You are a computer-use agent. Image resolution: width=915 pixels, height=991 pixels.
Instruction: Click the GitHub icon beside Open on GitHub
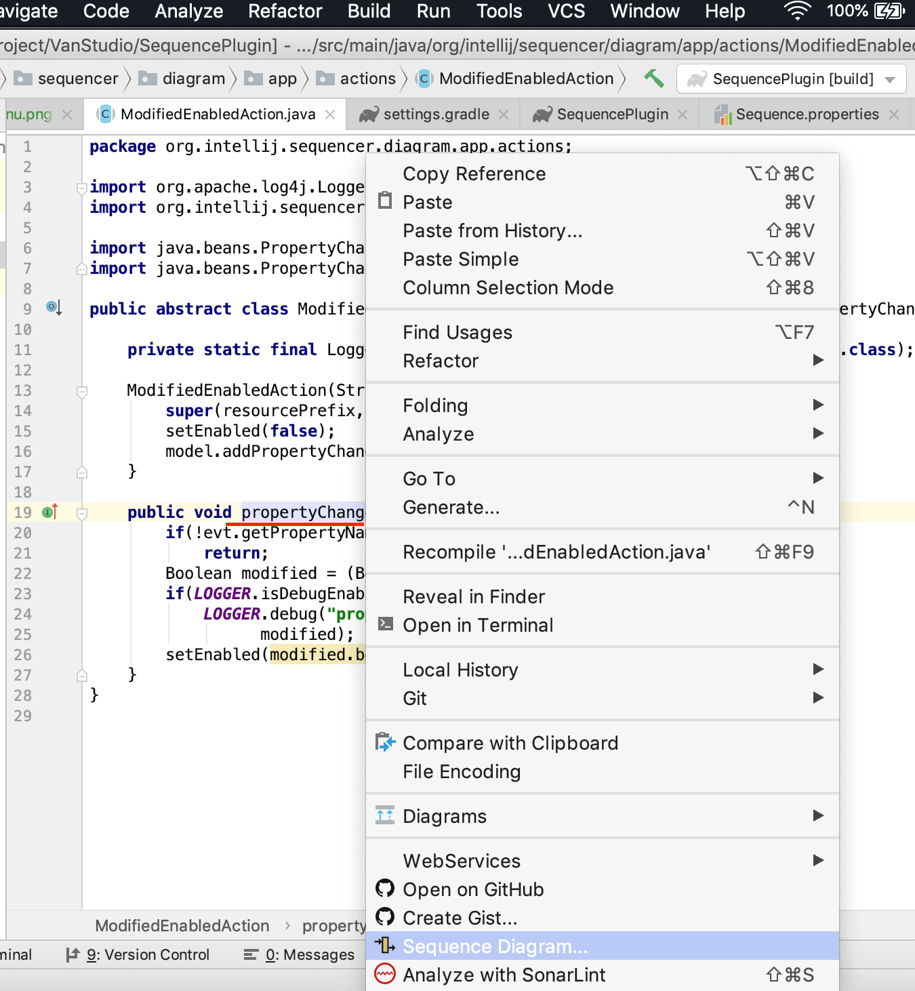coord(385,889)
